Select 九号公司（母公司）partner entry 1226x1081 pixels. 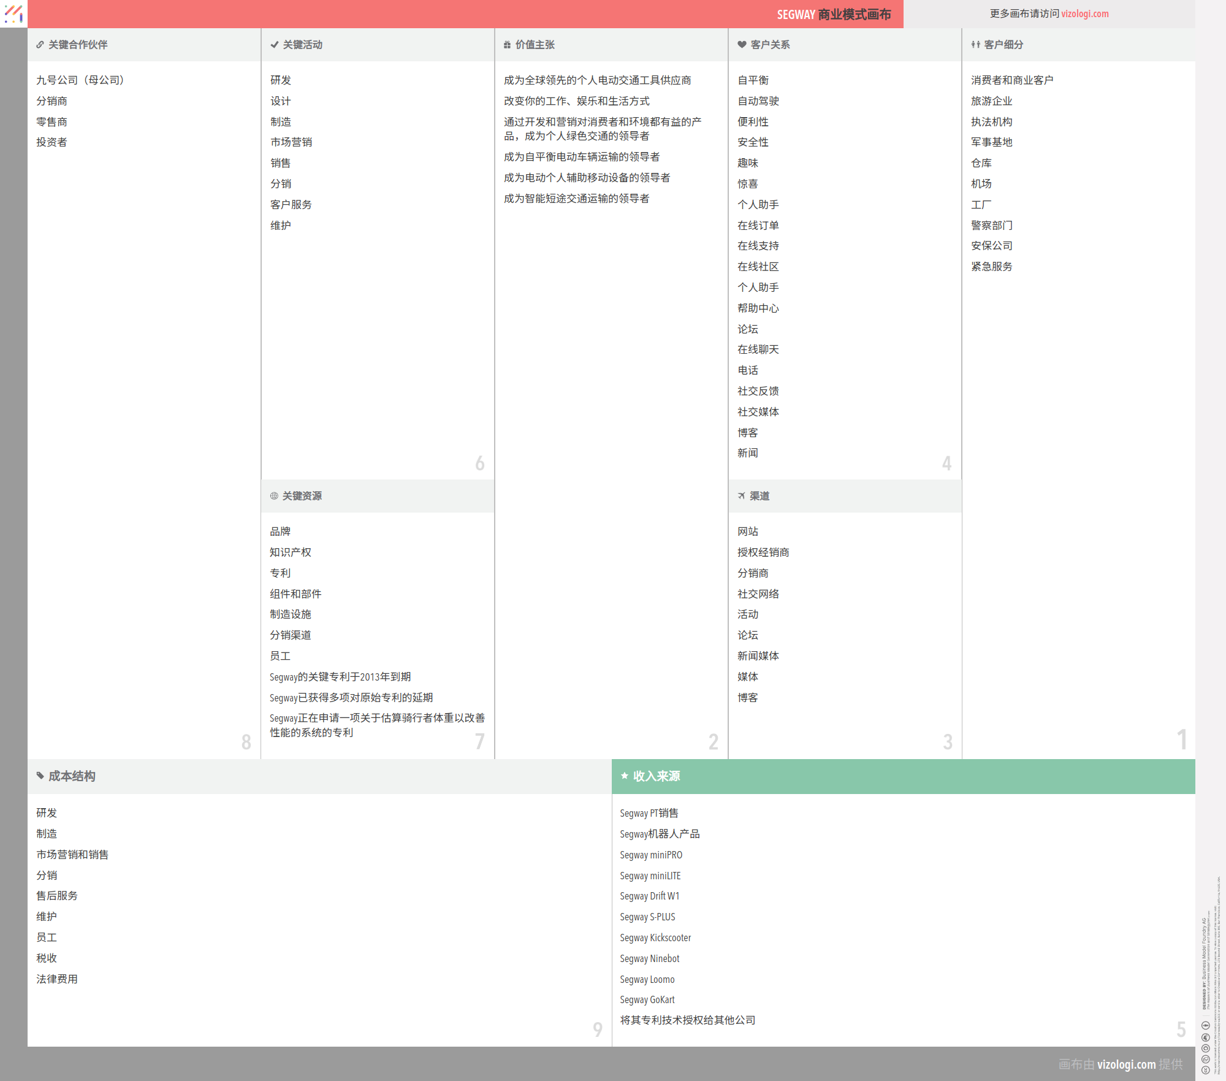pos(80,80)
